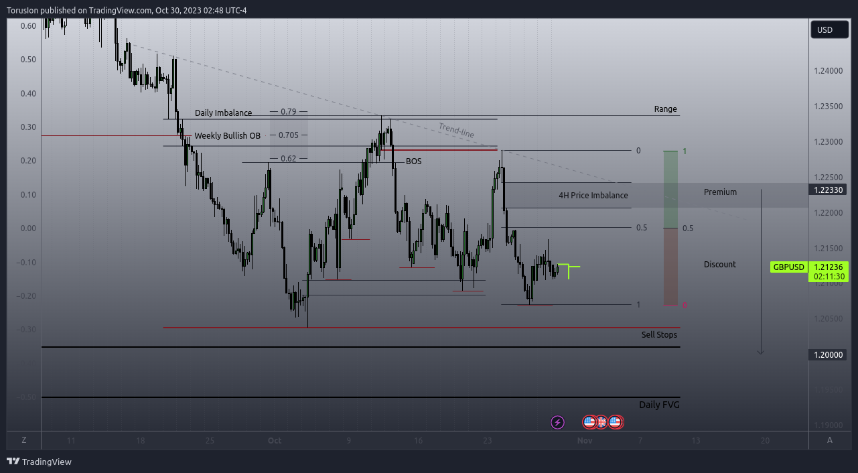Screen dimensions: 858x473
Task: Click the 0.62 fib level label
Action: pos(289,159)
